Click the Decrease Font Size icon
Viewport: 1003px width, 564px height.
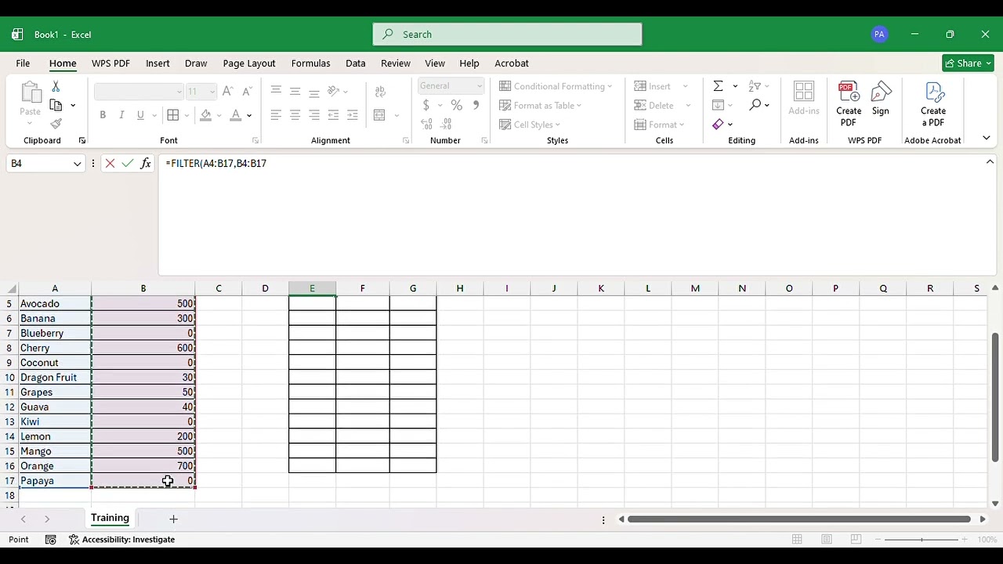[x=246, y=92]
